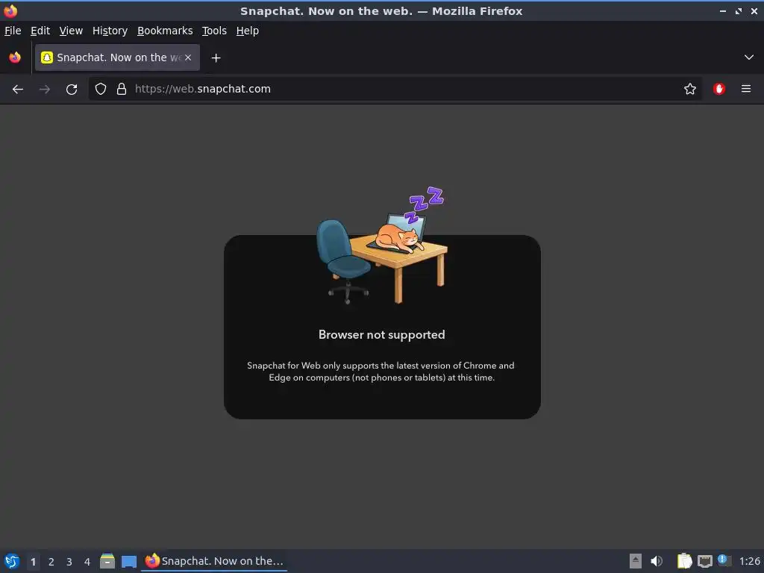The height and width of the screenshot is (573, 764).
Task: Switch to workspace 3
Action: (x=69, y=562)
